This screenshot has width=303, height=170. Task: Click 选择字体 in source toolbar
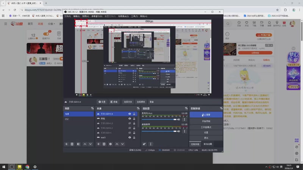128,102
